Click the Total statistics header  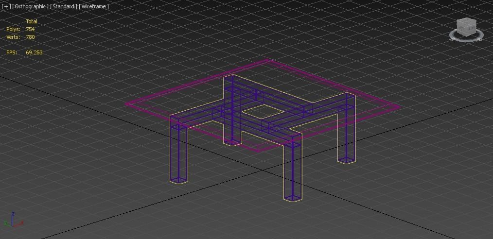(x=32, y=21)
